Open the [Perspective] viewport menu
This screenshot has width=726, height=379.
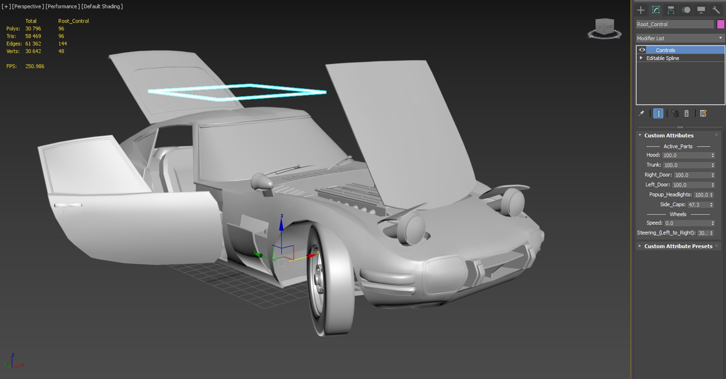pos(27,6)
